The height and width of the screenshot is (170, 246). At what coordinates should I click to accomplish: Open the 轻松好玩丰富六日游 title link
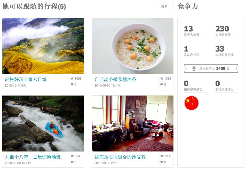pos(26,79)
